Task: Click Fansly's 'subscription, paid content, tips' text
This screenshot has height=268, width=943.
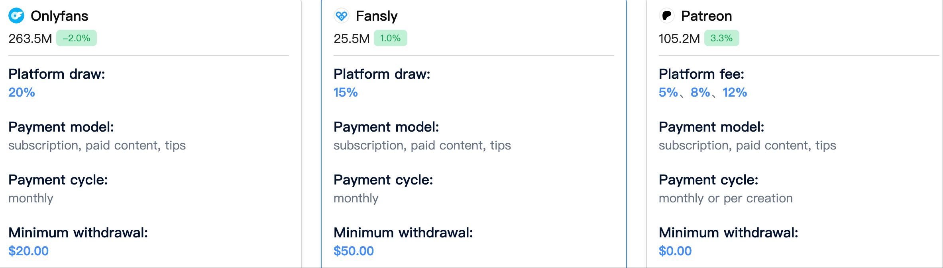Action: point(422,145)
